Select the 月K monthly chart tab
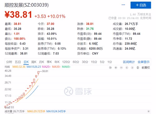The height and width of the screenshot is (114, 156). [41, 62]
